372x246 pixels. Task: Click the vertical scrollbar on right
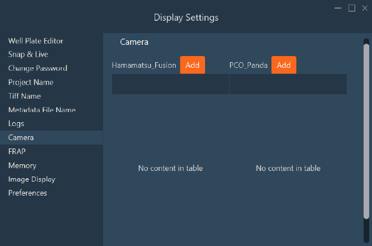coord(366,129)
